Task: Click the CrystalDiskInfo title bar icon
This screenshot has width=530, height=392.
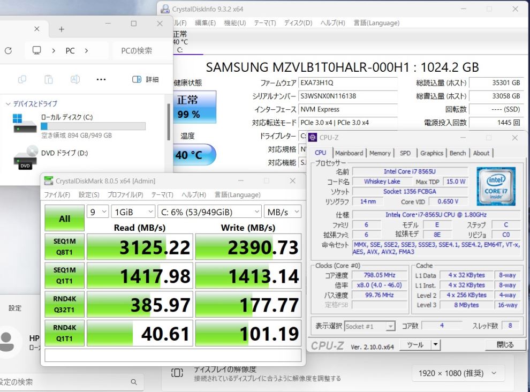Action: (x=165, y=9)
